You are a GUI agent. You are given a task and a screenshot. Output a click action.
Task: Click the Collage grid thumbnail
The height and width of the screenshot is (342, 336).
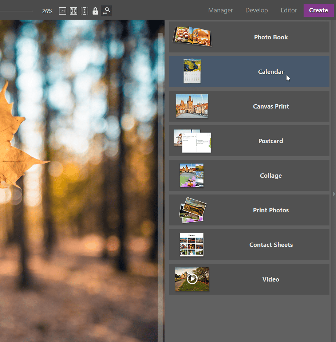[191, 175]
